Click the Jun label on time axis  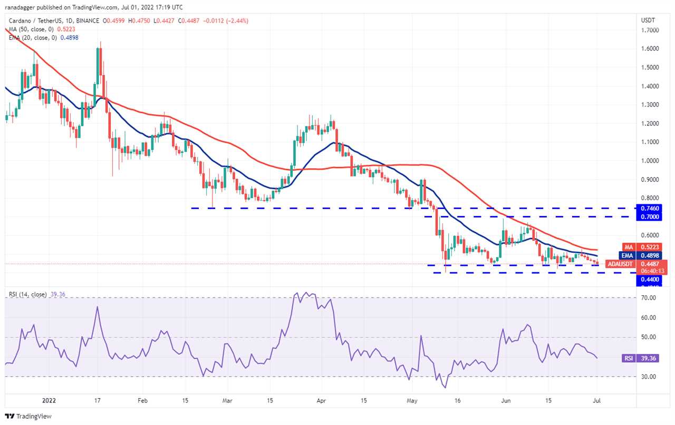505,401
